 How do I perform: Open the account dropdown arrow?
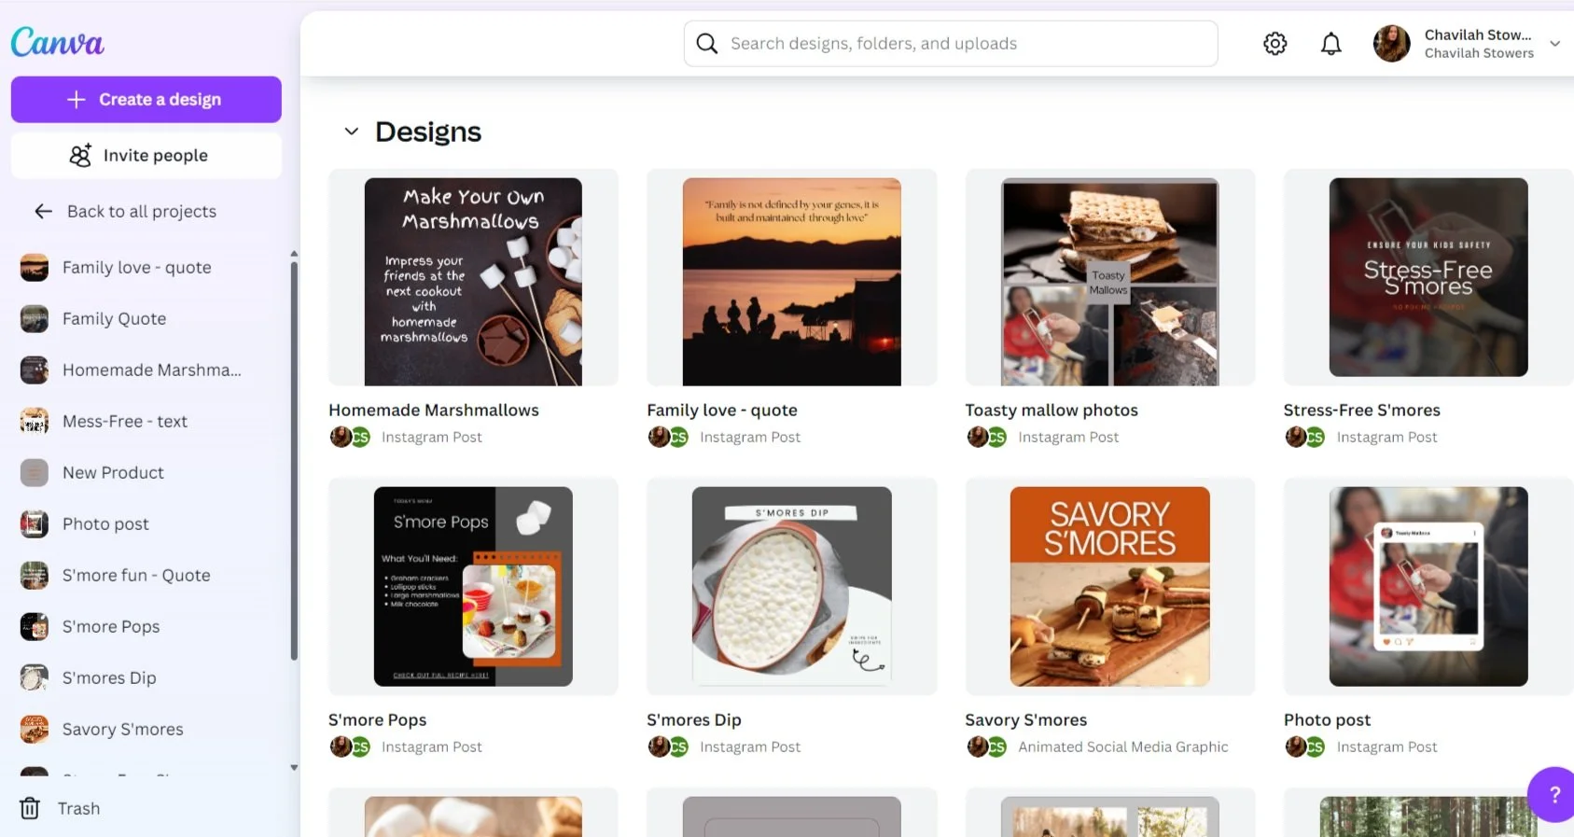(x=1554, y=44)
